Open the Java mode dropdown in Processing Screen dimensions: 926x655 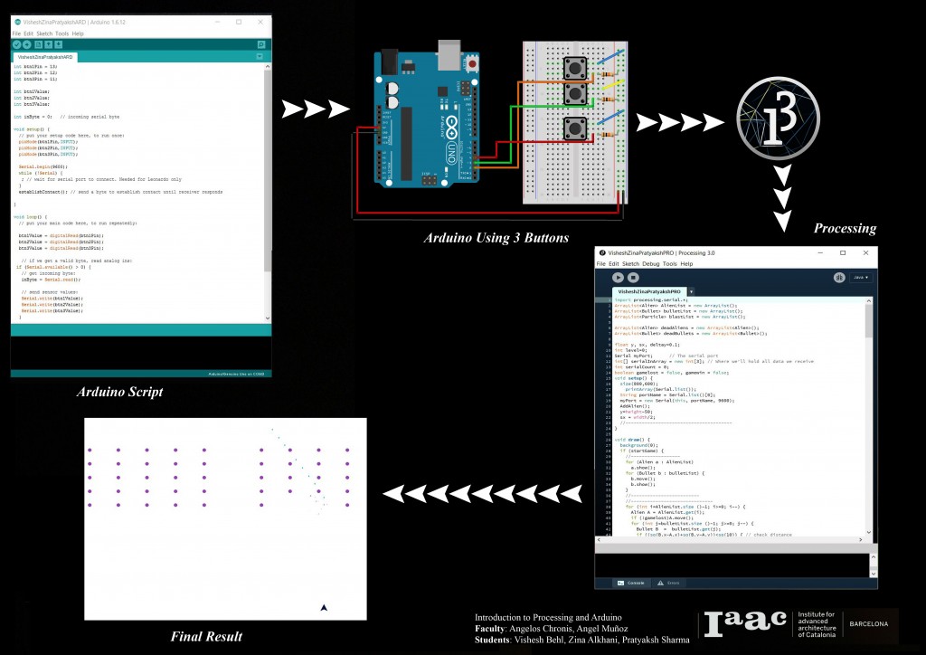pos(862,278)
